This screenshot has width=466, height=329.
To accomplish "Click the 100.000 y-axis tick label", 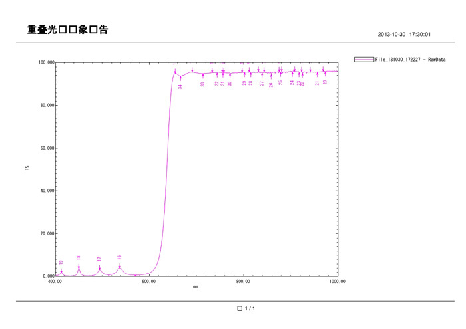I will coord(45,63).
